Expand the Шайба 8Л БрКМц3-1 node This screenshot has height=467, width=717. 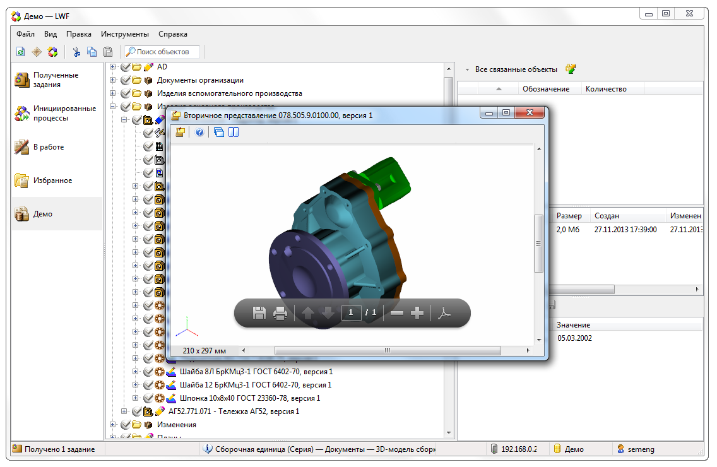135,372
